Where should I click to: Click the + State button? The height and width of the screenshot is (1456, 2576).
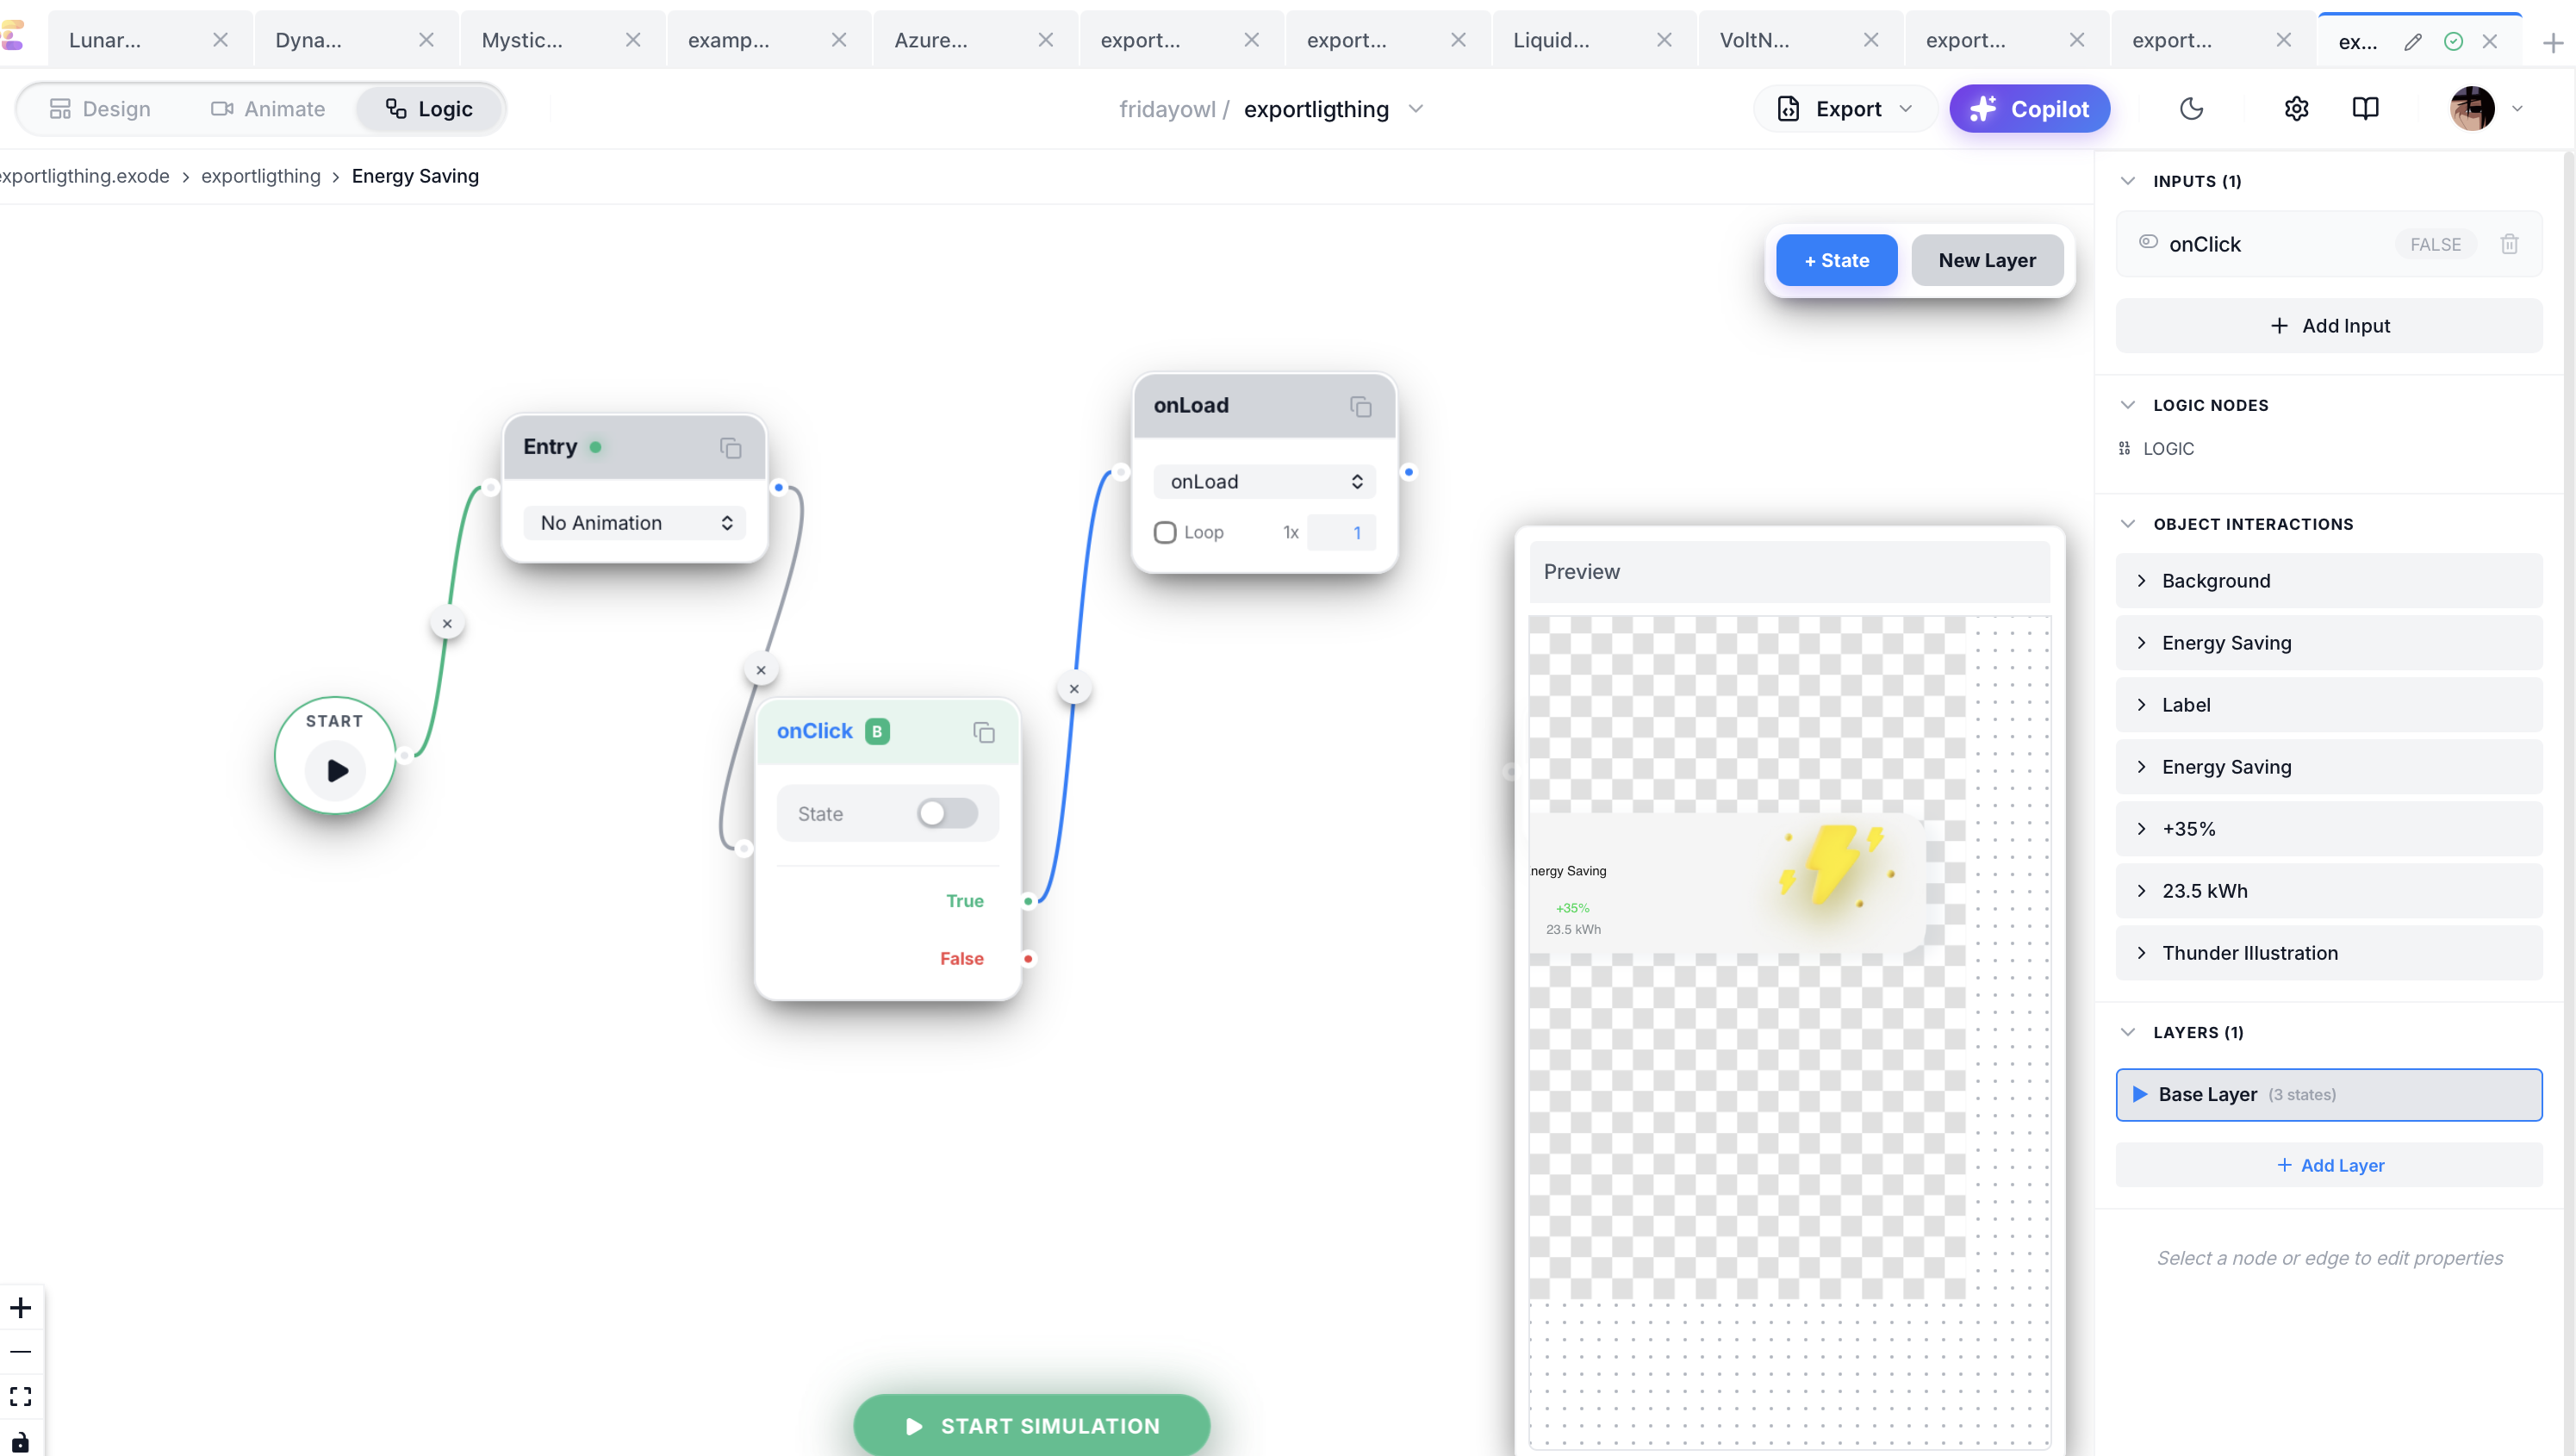click(1836, 260)
